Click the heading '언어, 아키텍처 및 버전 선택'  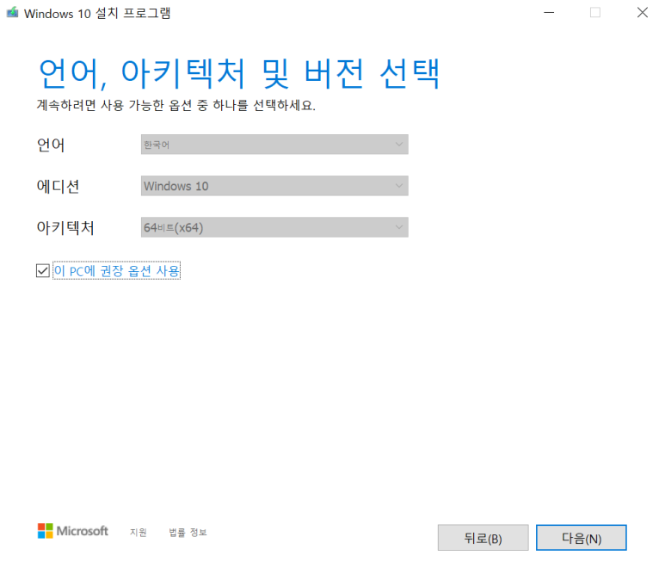click(x=239, y=74)
